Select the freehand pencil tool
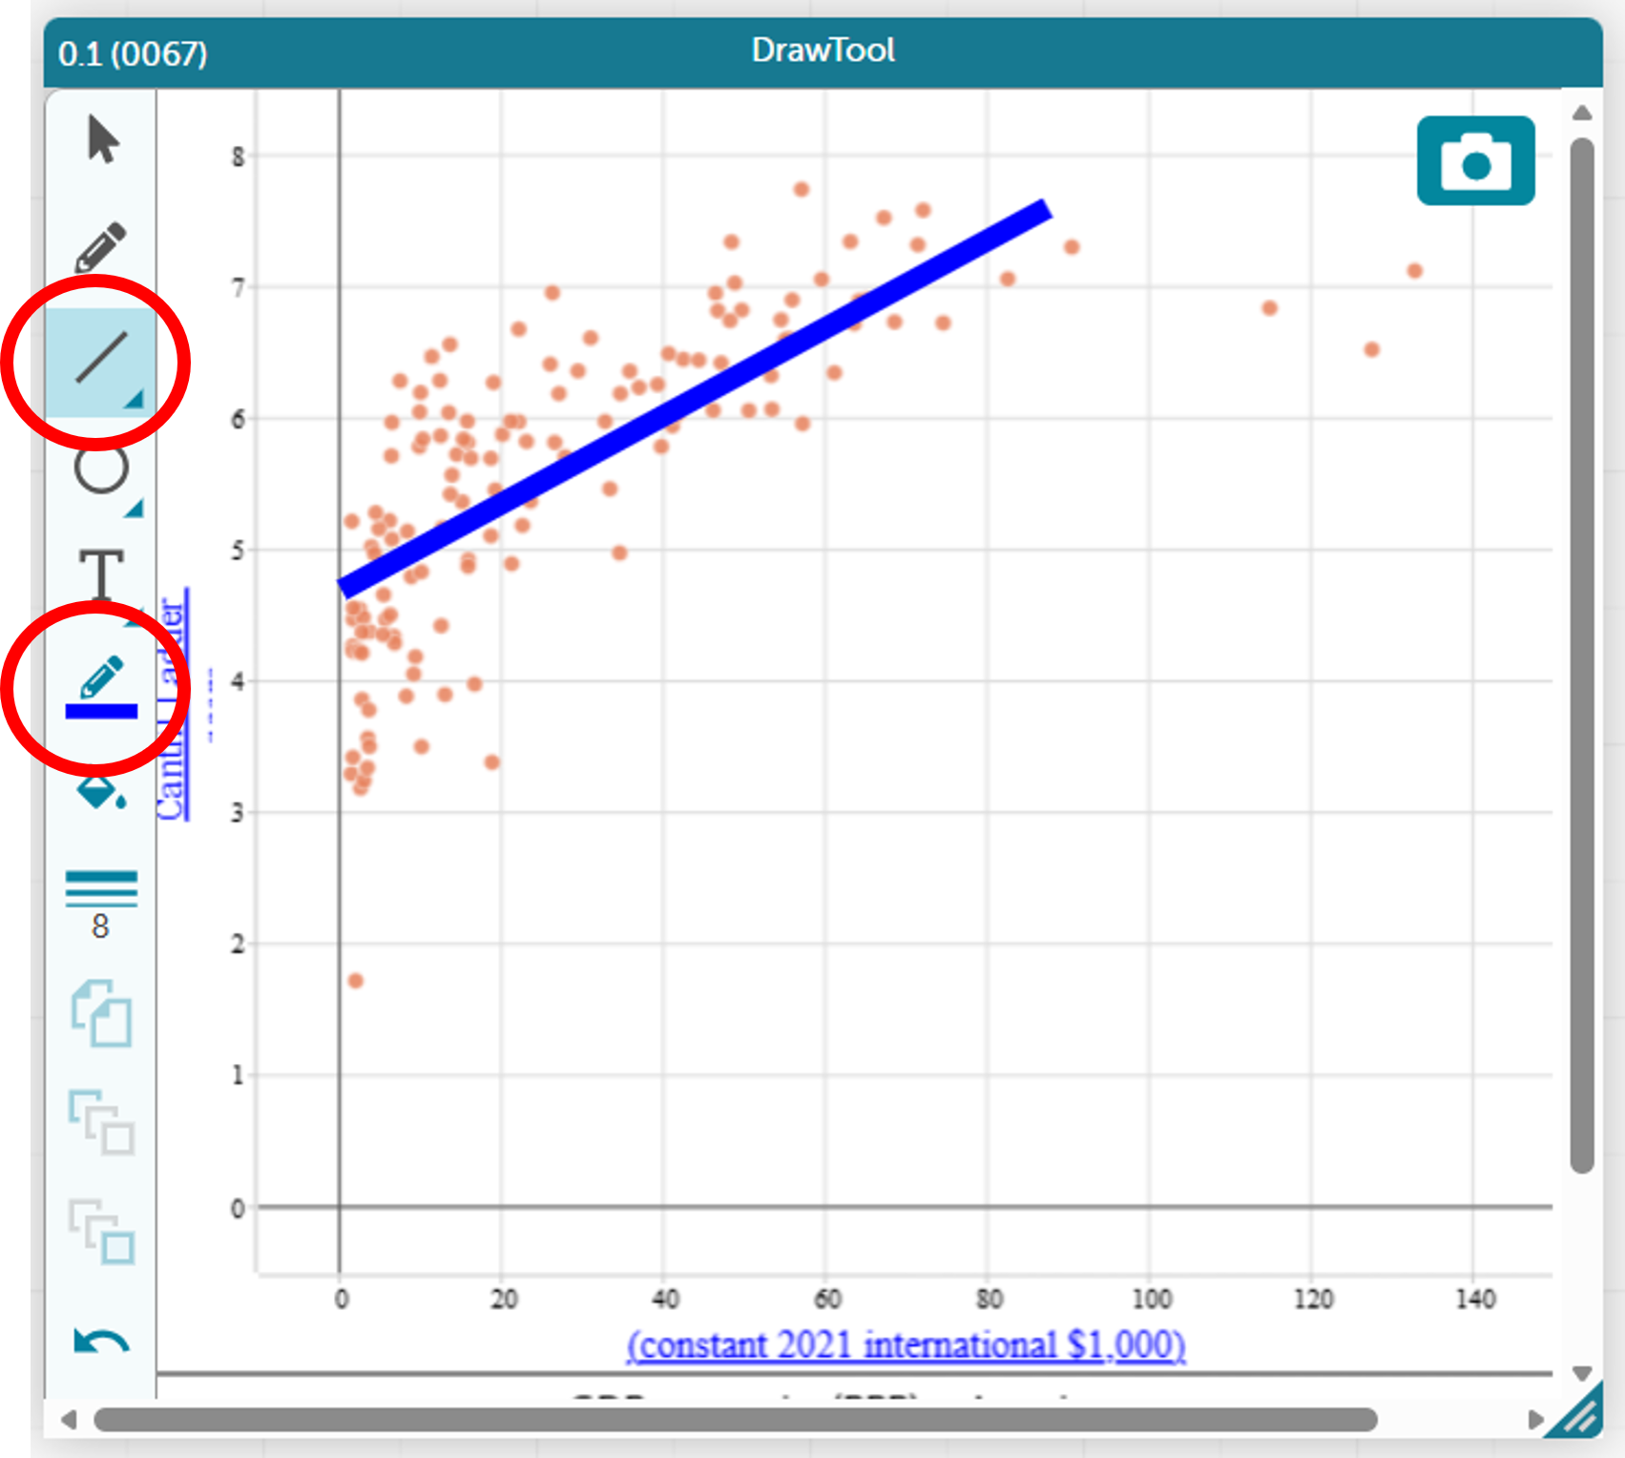The height and width of the screenshot is (1458, 1625). click(100, 247)
